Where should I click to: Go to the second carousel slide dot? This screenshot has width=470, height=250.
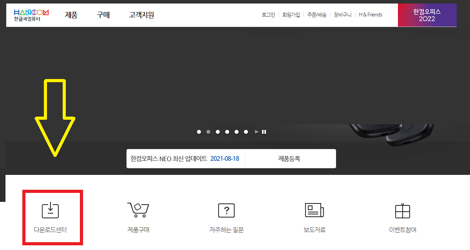(208, 132)
